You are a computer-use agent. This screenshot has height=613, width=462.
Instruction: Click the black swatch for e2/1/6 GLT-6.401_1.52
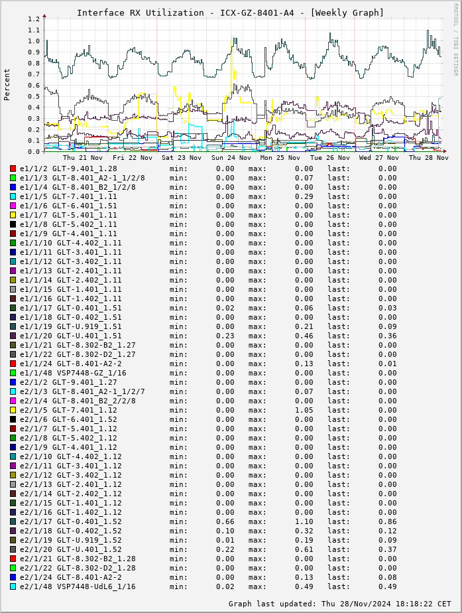(13, 419)
